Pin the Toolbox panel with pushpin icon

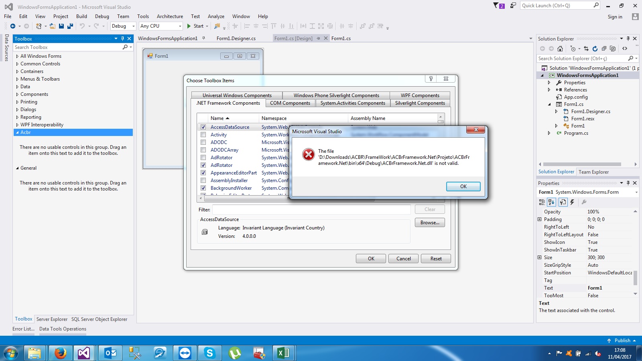123,39
